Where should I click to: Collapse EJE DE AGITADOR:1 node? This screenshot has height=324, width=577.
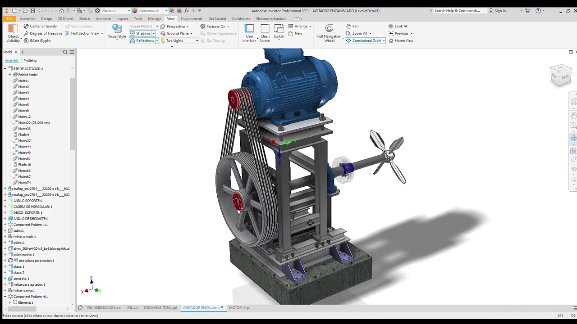pos(5,69)
